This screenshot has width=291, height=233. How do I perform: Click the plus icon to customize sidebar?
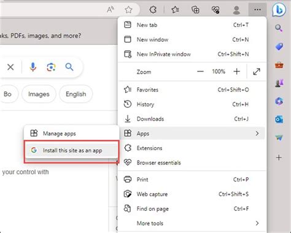pyautogui.click(x=279, y=158)
